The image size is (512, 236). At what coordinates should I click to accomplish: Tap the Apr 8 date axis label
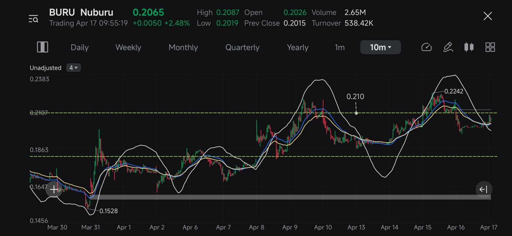pos(257,227)
